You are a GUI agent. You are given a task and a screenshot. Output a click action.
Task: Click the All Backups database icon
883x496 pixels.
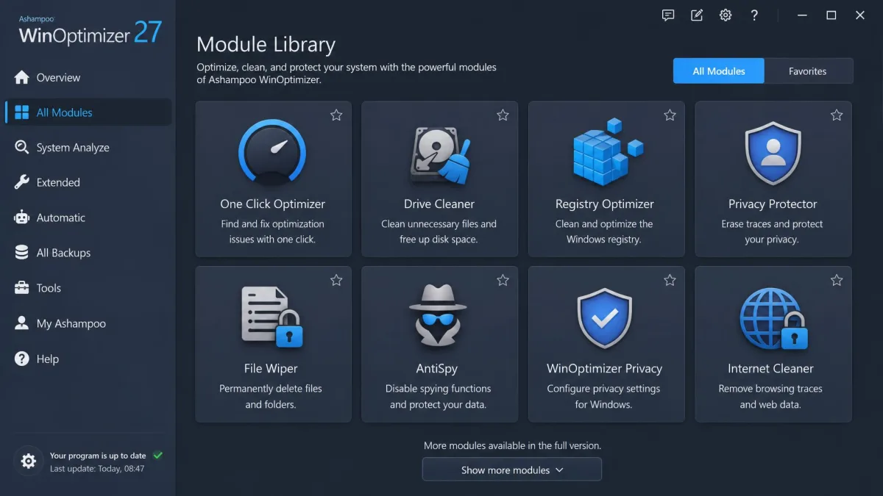22,253
